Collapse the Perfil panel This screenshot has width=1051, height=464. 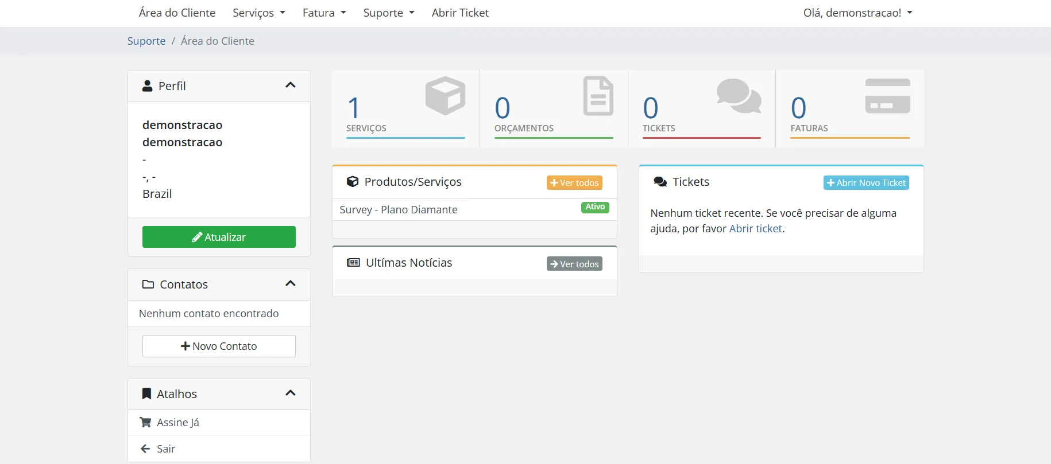291,85
